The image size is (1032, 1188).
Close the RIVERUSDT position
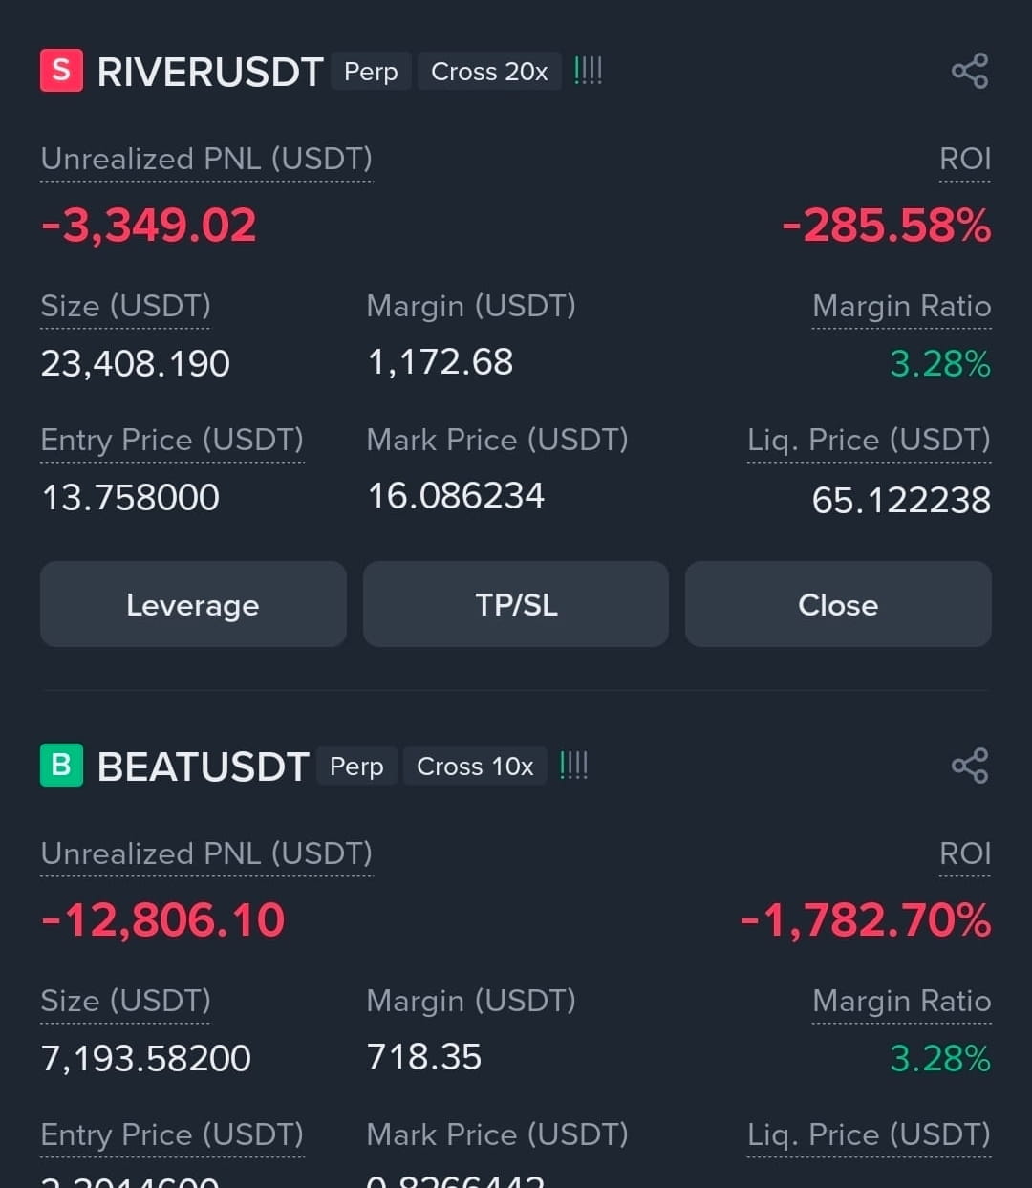click(x=838, y=604)
